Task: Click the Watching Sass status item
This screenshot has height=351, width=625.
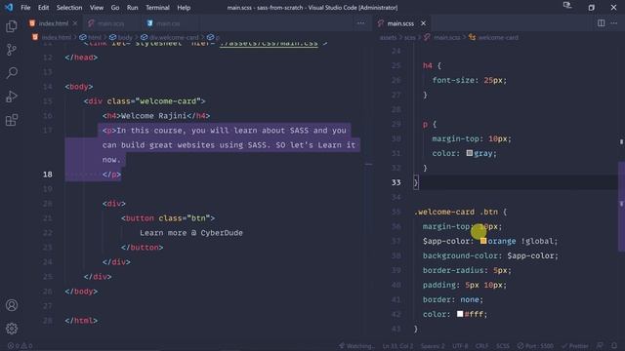Action: point(356,346)
